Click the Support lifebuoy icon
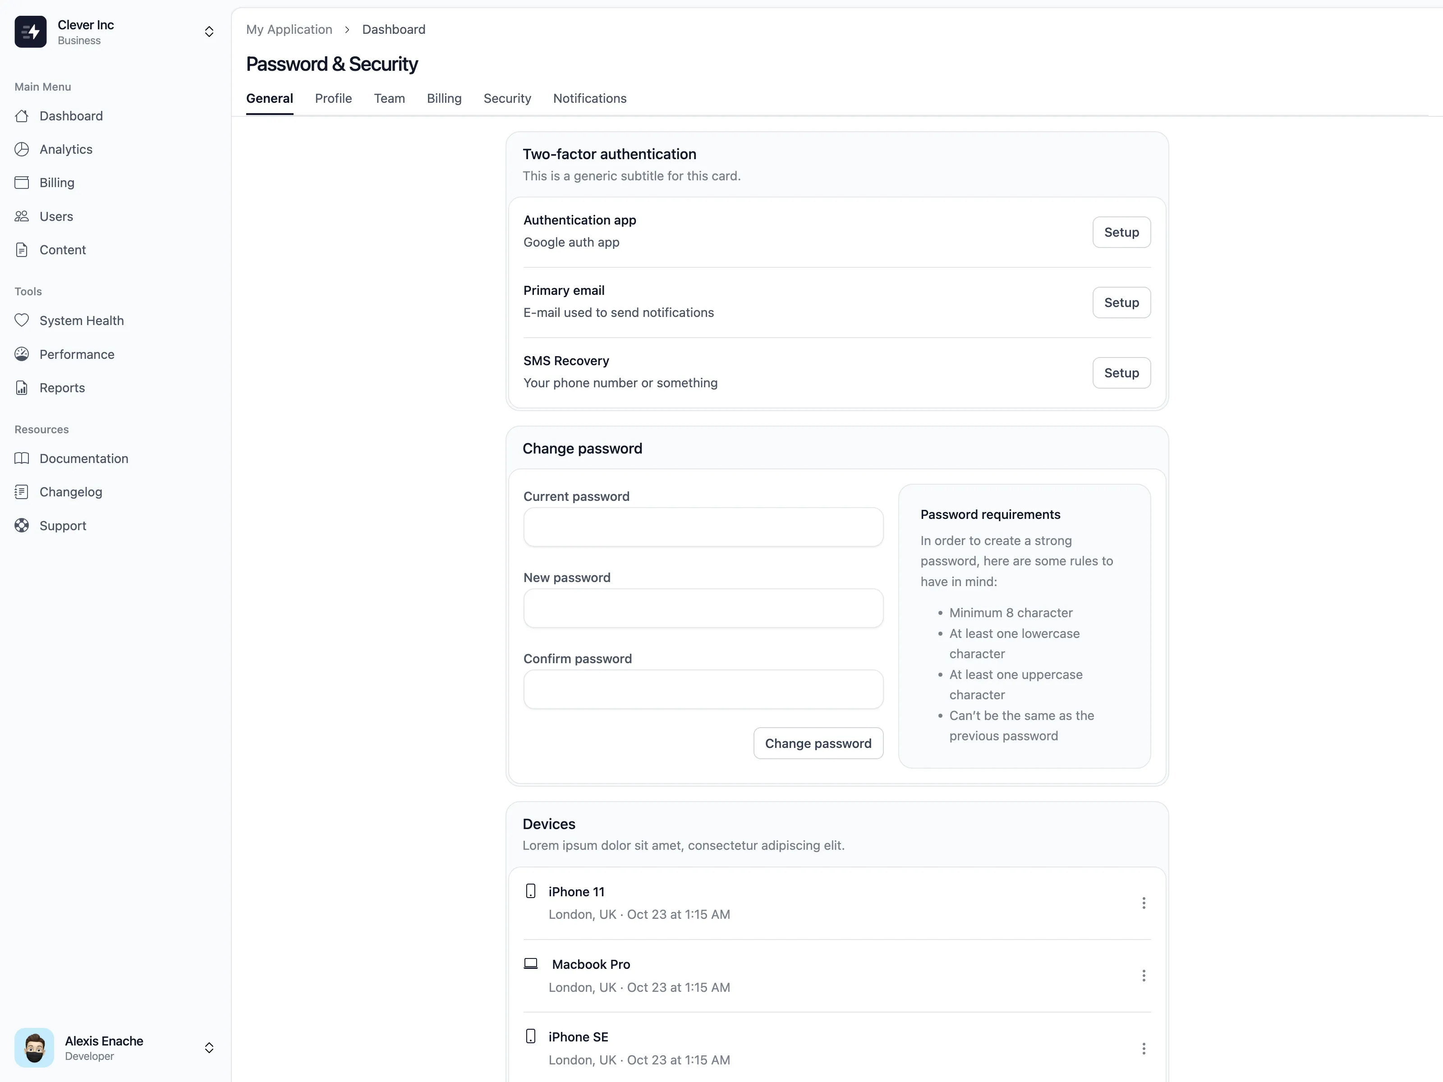Screen dimensions: 1443x1082 (x=22, y=526)
